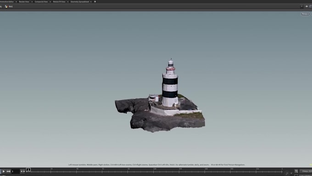Switch to the Animation Editor tab

6,1
